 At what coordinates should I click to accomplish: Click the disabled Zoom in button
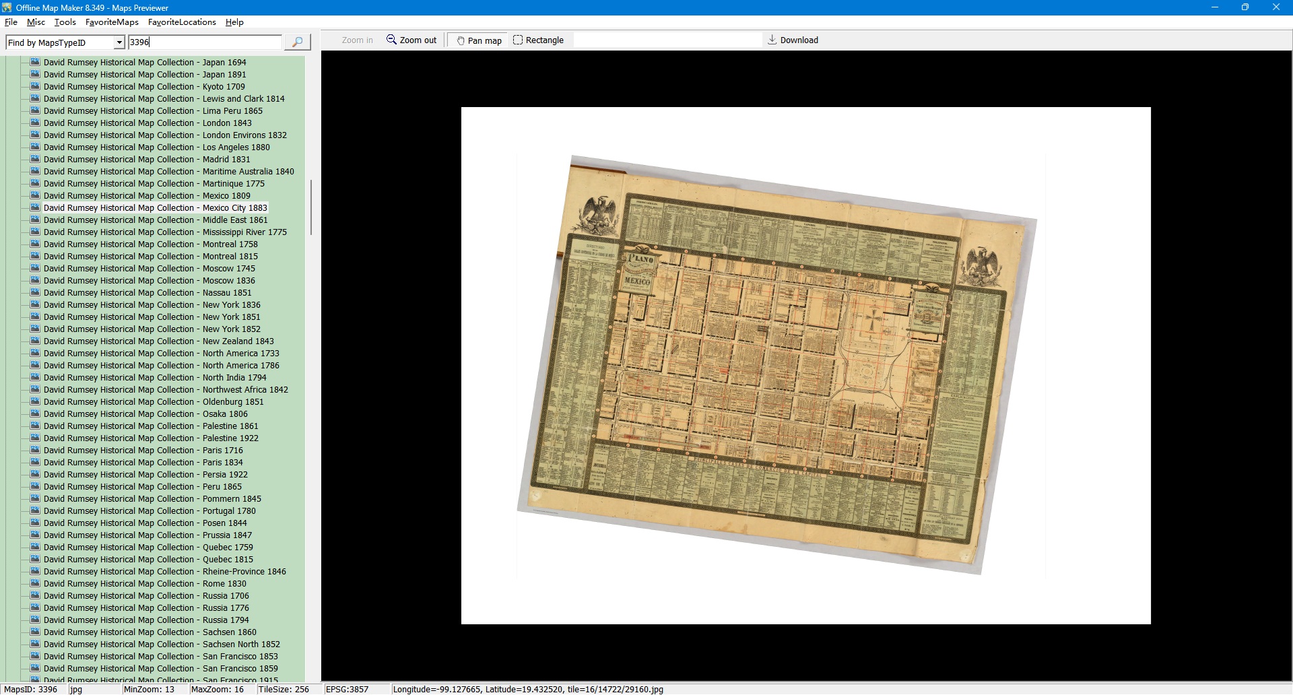[x=357, y=40]
